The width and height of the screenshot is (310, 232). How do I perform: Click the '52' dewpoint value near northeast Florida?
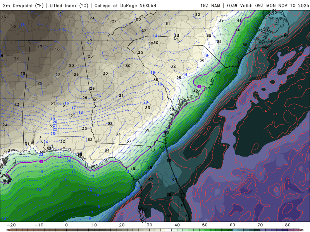pyautogui.click(x=162, y=148)
